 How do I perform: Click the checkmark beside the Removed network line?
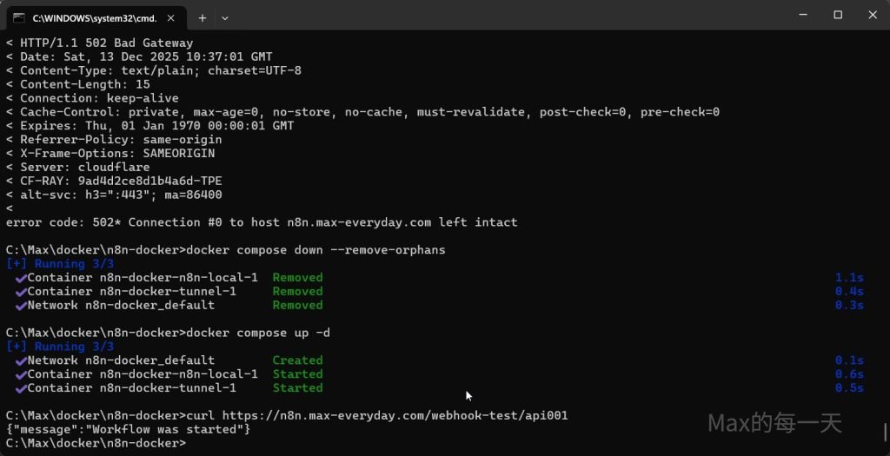(21, 306)
